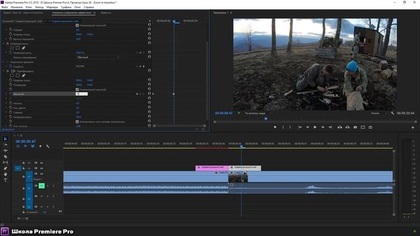Open Blend Mode dropdown
The width and height of the screenshot is (420, 236).
[98, 57]
